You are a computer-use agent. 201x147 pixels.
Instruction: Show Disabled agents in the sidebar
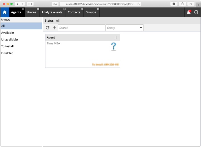click(7, 53)
